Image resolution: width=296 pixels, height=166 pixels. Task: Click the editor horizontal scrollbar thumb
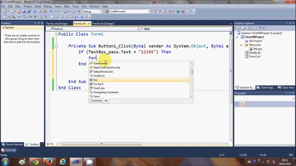pyautogui.click(x=102, y=144)
